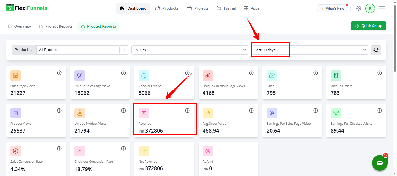Image resolution: width=397 pixels, height=176 pixels.
Task: Open the Funnel menu
Action: click(226, 8)
